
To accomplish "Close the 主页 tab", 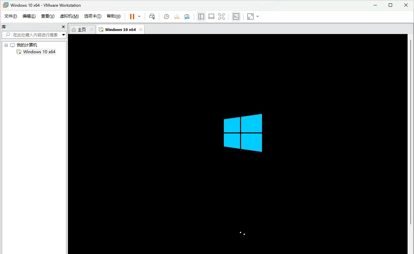I will [91, 30].
